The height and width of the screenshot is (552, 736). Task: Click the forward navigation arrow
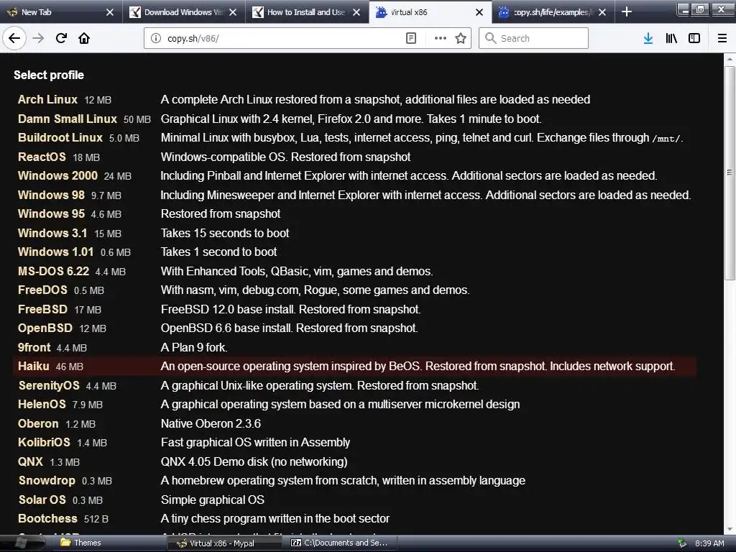39,38
